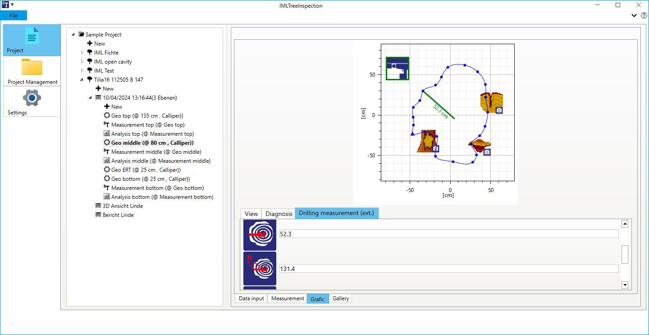Click the camera icon near upper-right tomogram
Screen dimensions: 649x335
click(x=499, y=110)
